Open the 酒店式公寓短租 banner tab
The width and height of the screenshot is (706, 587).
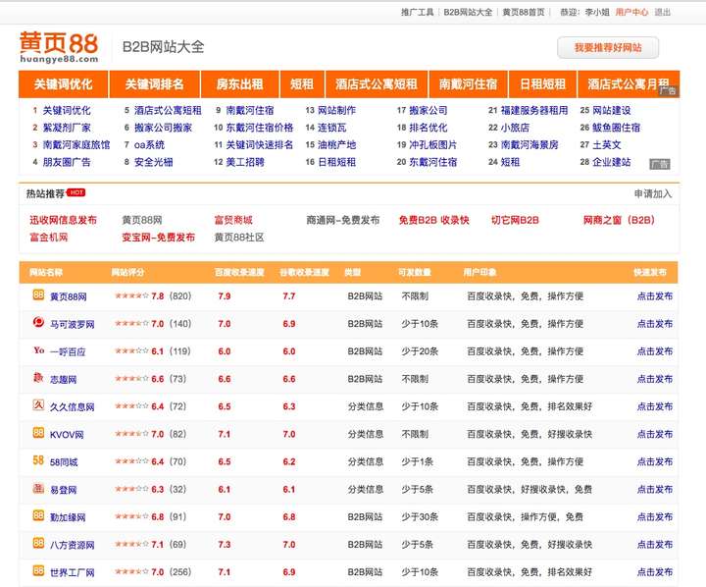[377, 84]
